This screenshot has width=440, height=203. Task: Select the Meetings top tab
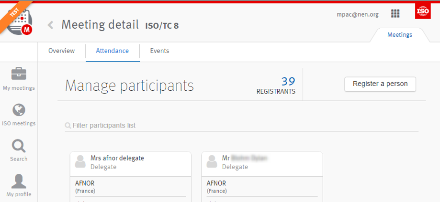point(400,35)
